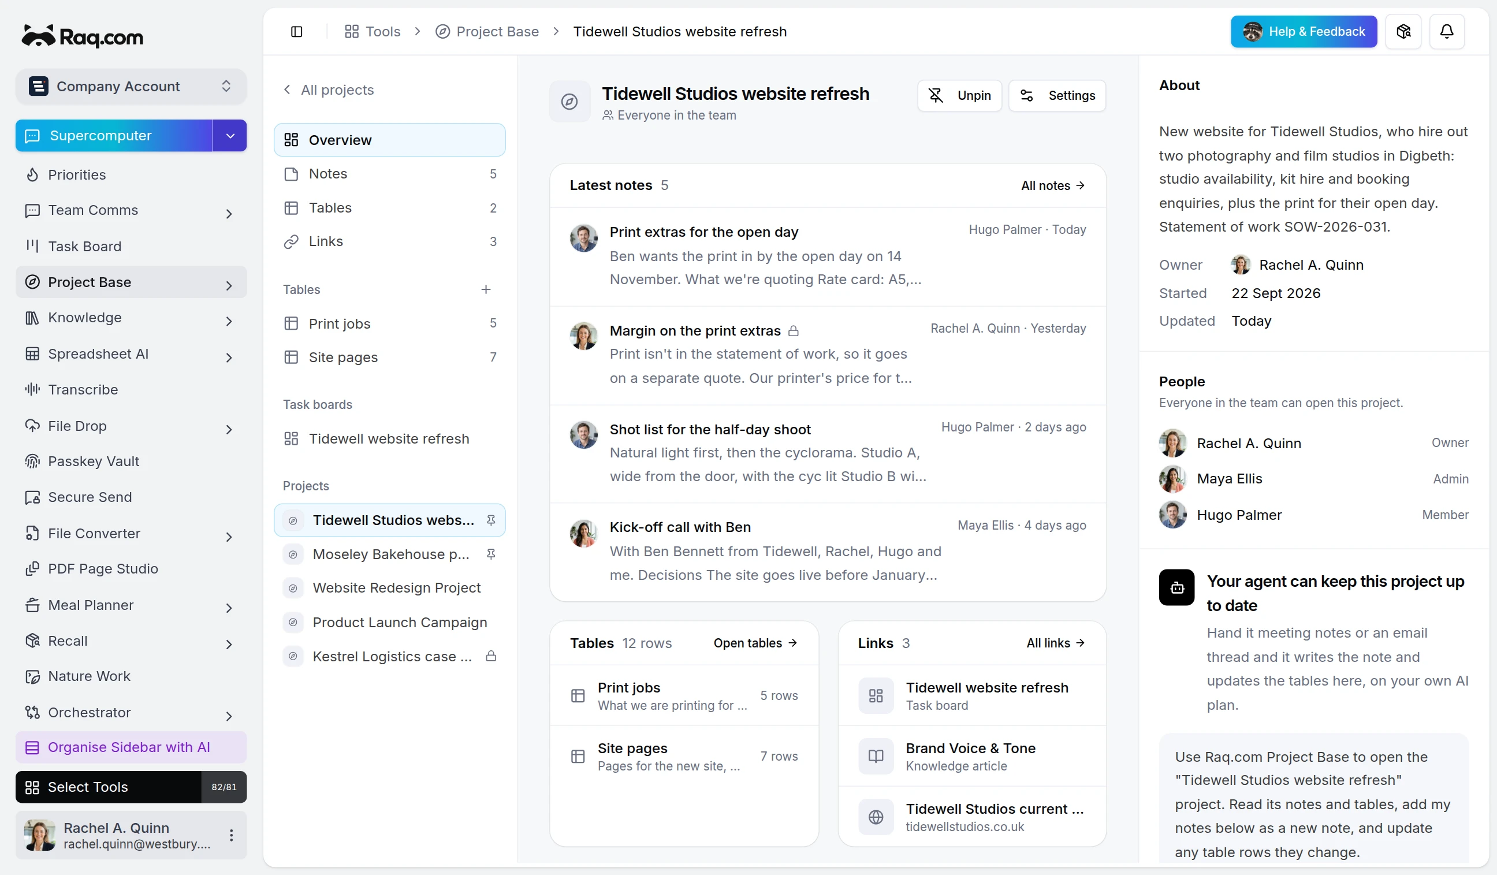
Task: Open the Notes section
Action: click(x=389, y=173)
